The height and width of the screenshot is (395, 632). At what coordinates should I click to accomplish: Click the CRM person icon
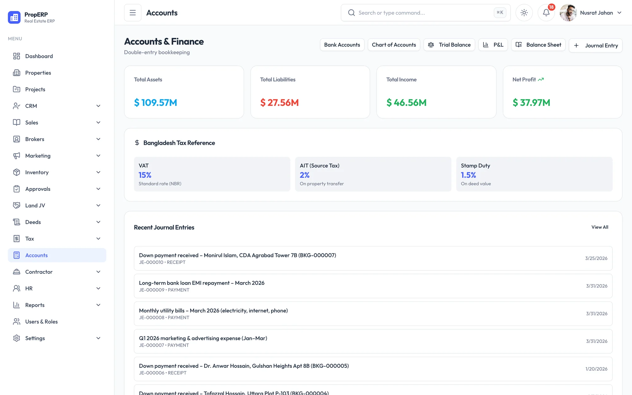pos(16,106)
